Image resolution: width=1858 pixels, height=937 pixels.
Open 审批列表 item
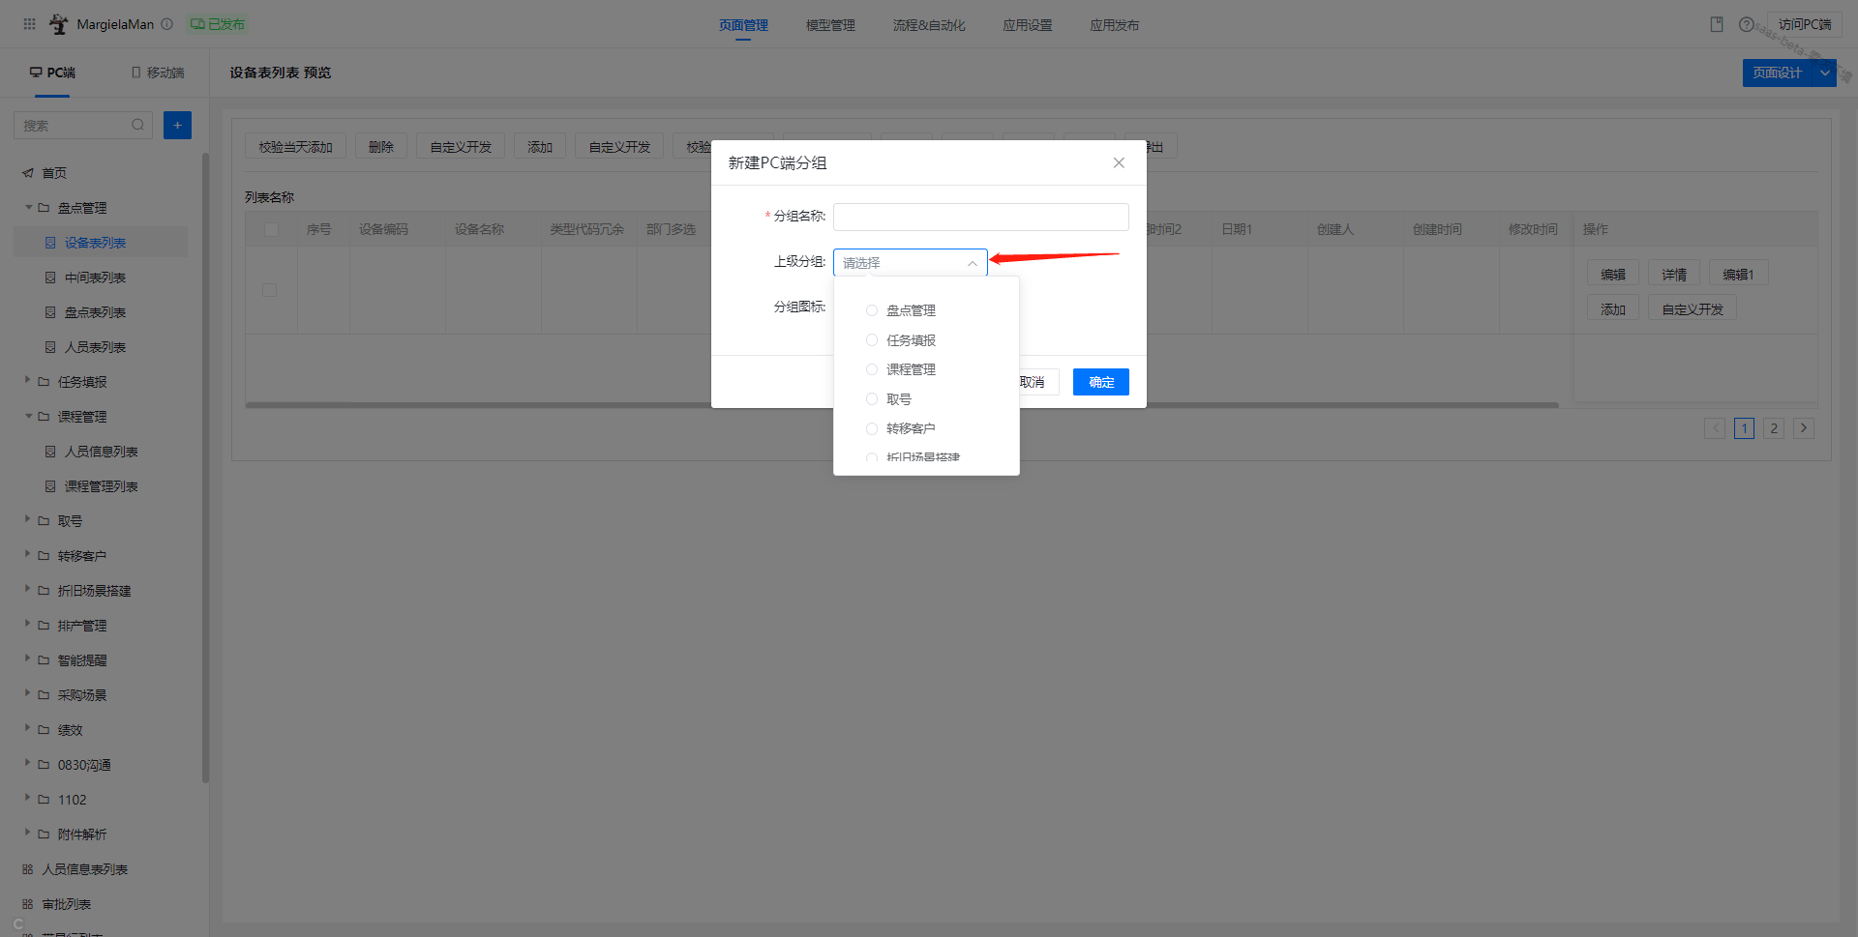pyautogui.click(x=66, y=904)
